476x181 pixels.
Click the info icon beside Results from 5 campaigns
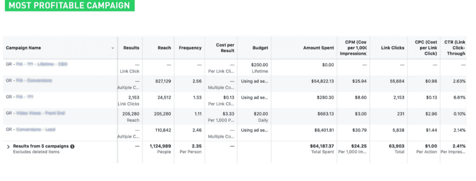click(72, 147)
